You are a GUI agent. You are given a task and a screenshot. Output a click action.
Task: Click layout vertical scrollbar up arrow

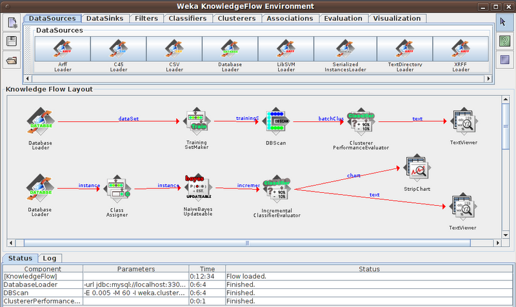tap(506, 99)
